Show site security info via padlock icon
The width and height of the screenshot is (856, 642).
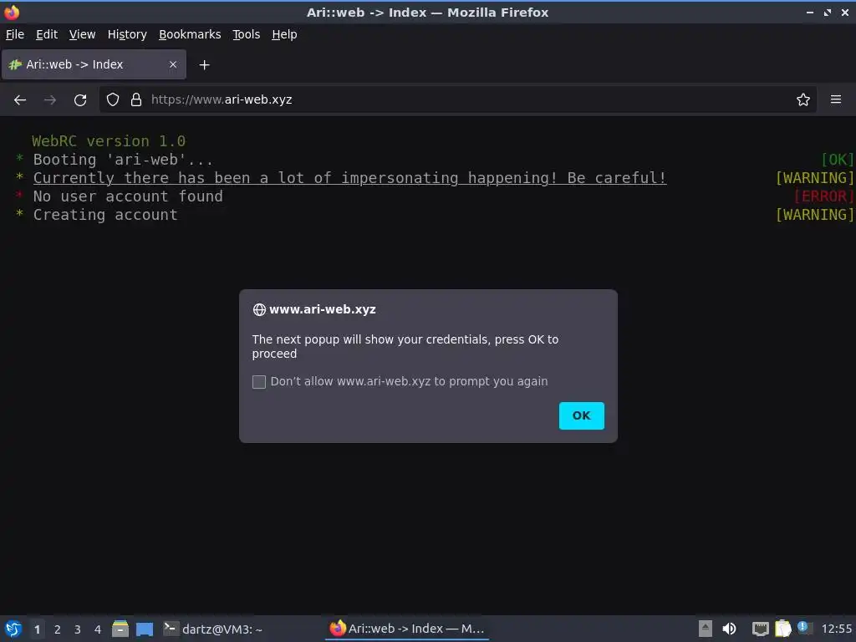click(x=136, y=99)
